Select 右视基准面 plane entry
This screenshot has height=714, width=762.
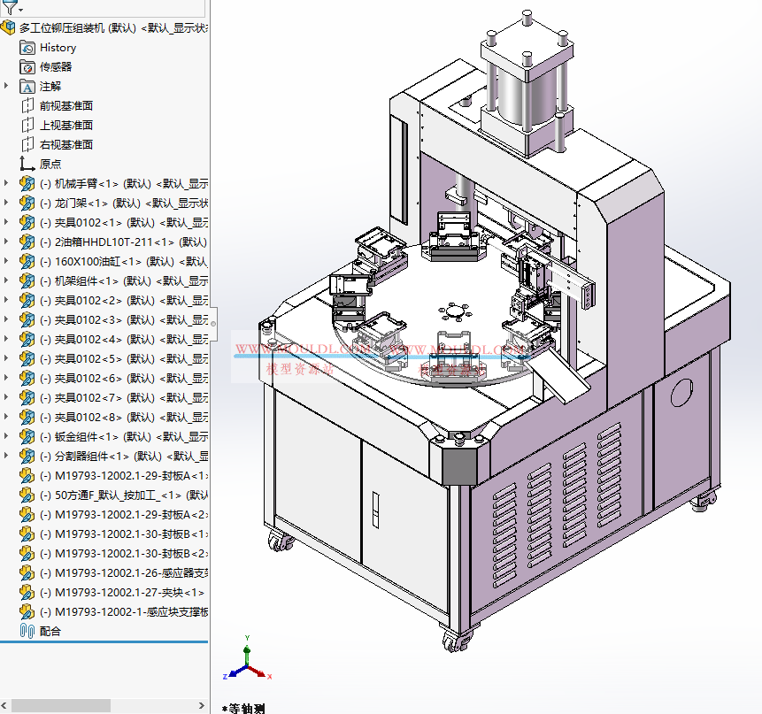(65, 145)
